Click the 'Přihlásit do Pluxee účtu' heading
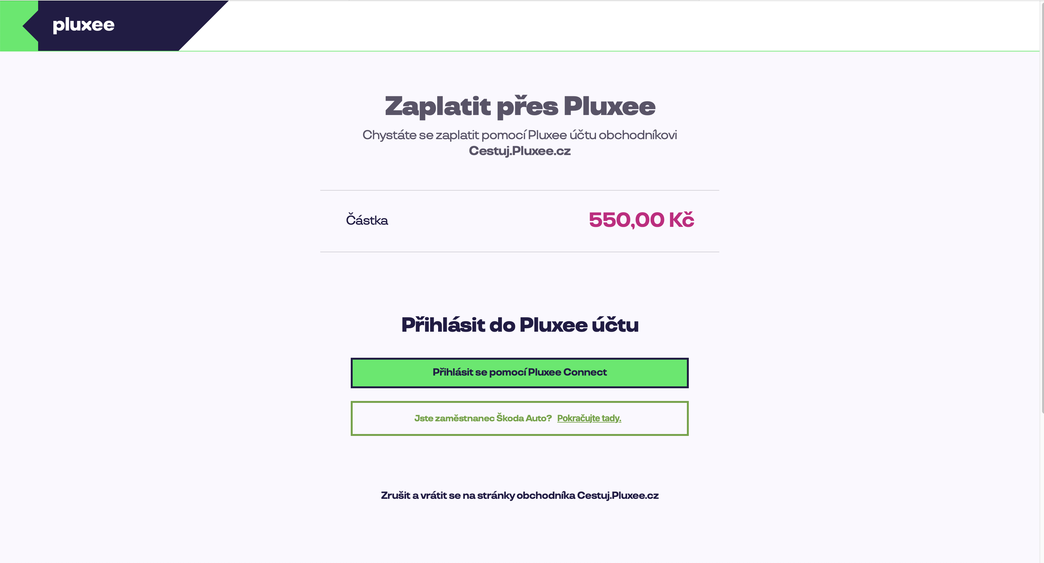 point(519,325)
